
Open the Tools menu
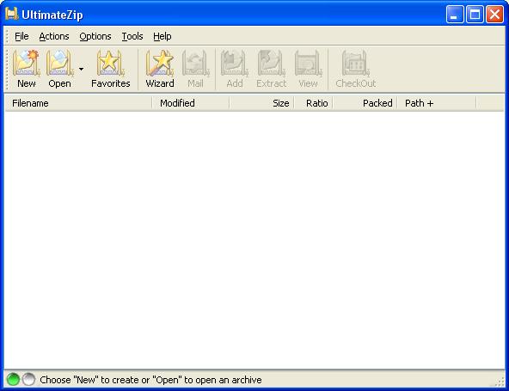tap(132, 36)
